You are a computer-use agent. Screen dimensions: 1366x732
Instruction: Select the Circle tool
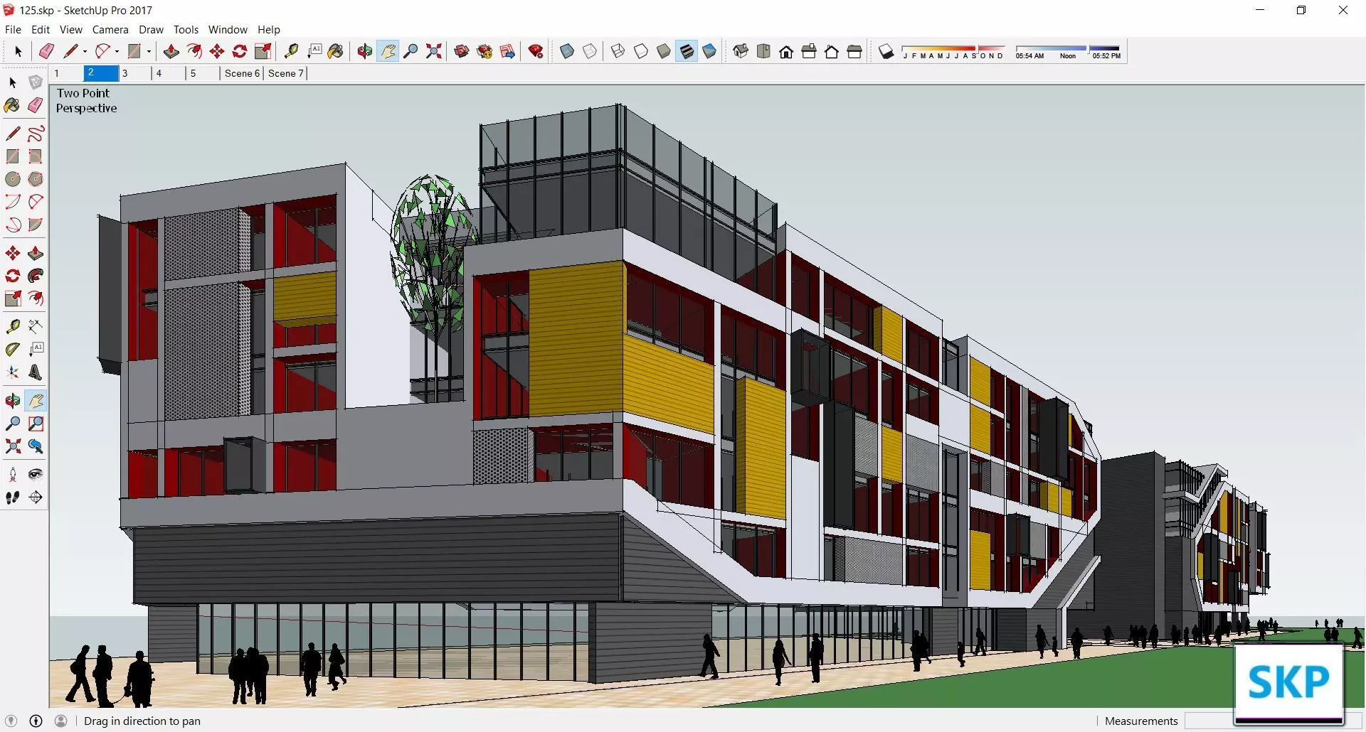coord(13,179)
